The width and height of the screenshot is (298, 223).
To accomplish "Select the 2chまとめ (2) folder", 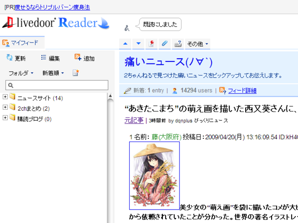I will [34, 109].
